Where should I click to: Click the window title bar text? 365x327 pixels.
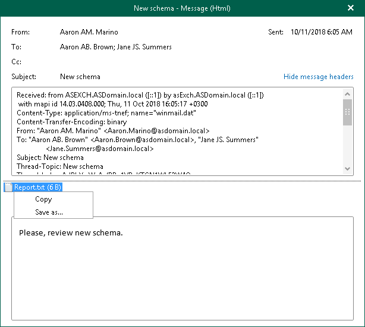pyautogui.click(x=182, y=8)
